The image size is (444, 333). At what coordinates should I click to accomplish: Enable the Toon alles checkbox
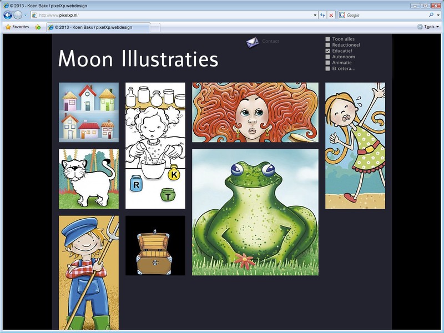(328, 39)
